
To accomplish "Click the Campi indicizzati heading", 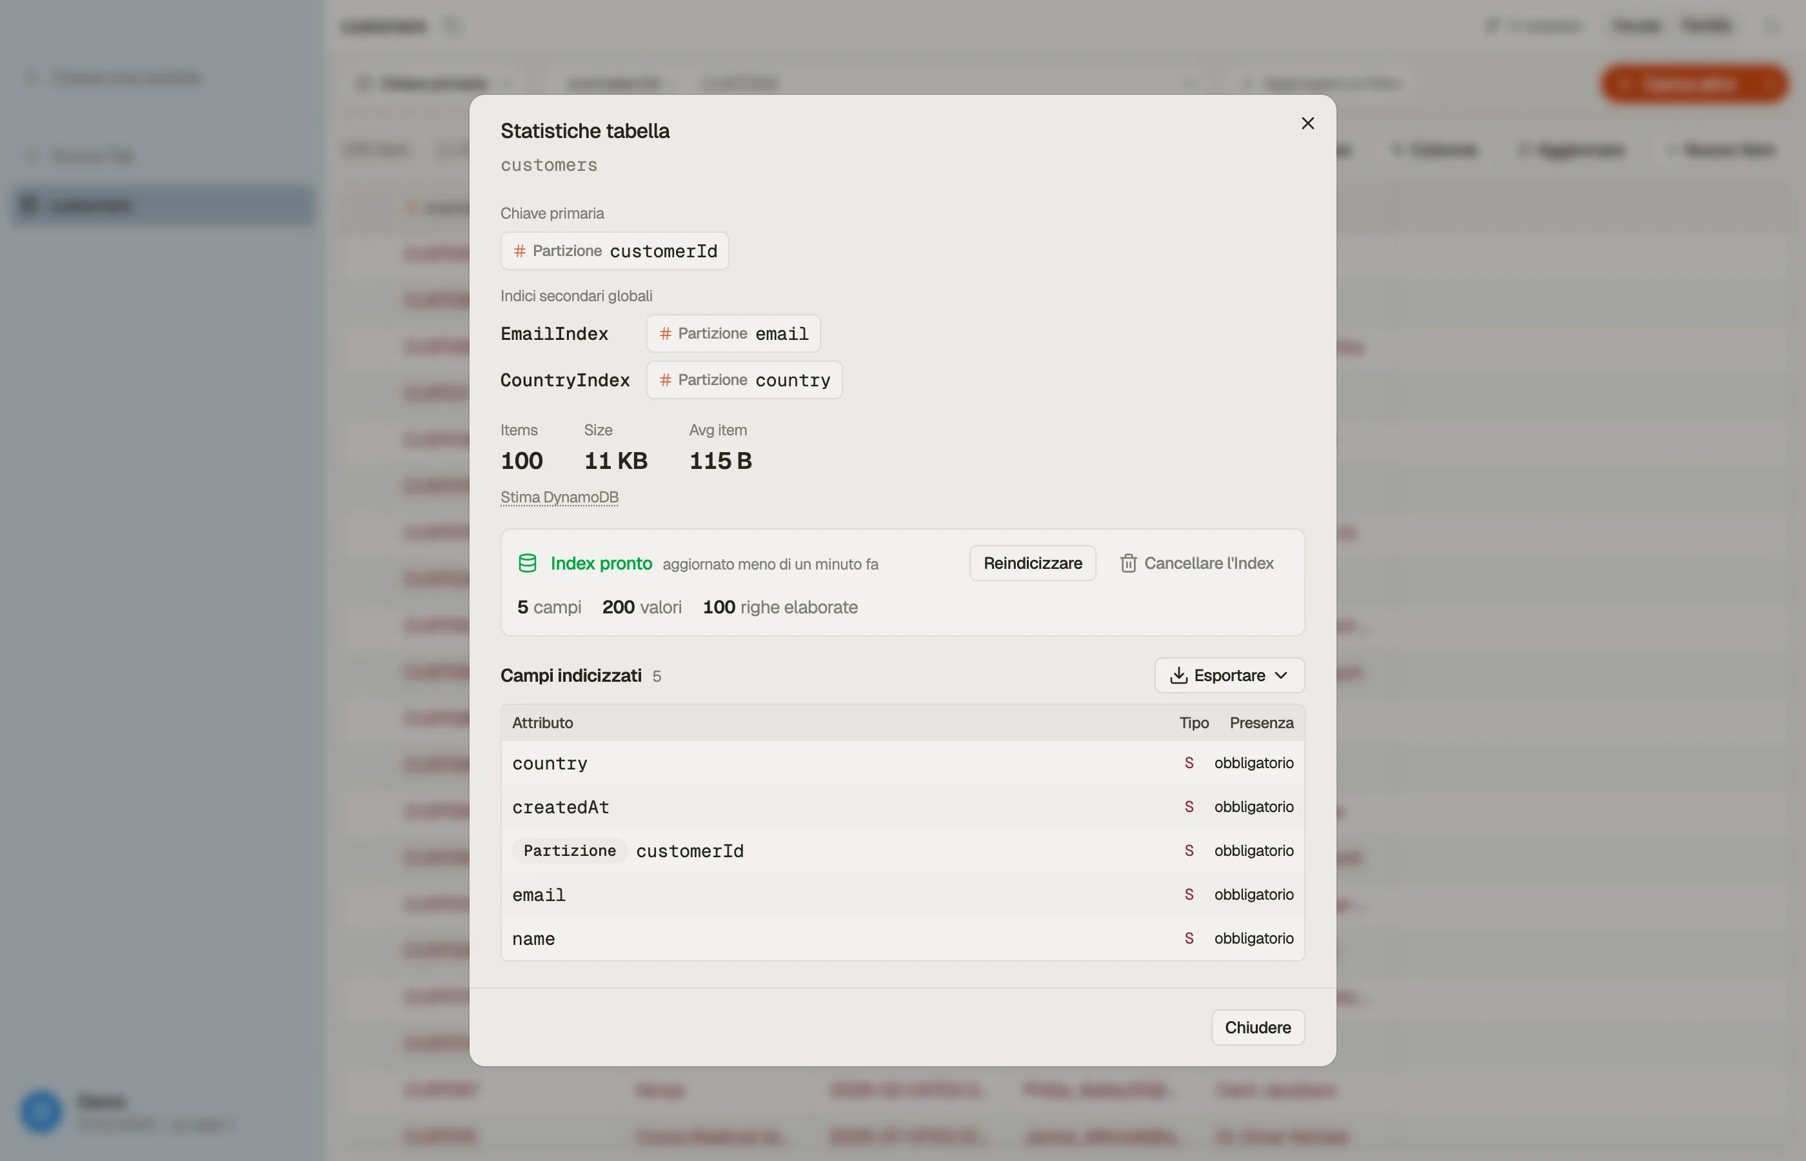I will pyautogui.click(x=571, y=675).
